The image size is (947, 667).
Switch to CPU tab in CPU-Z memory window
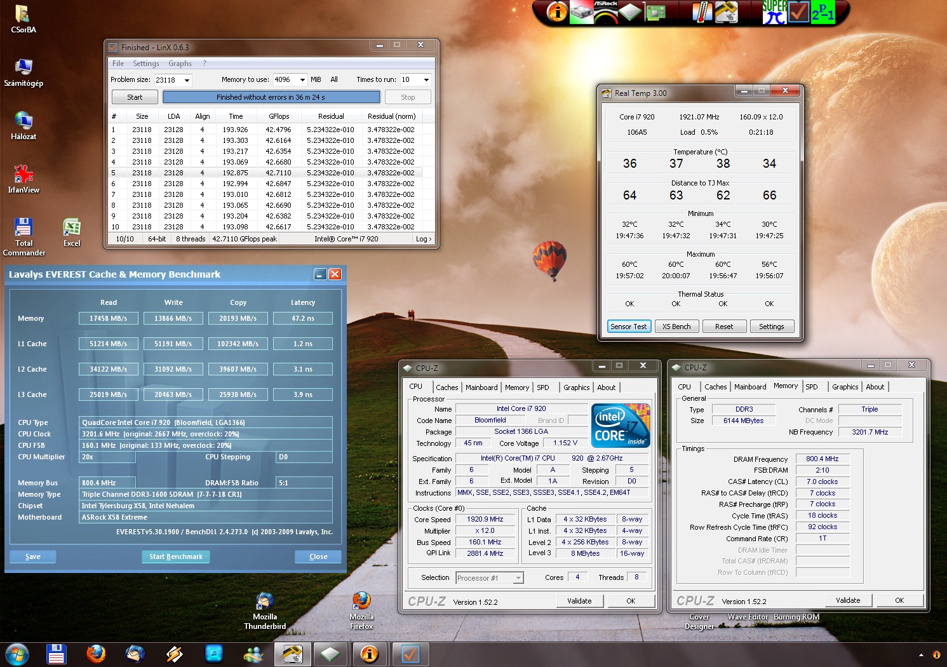[x=684, y=387]
